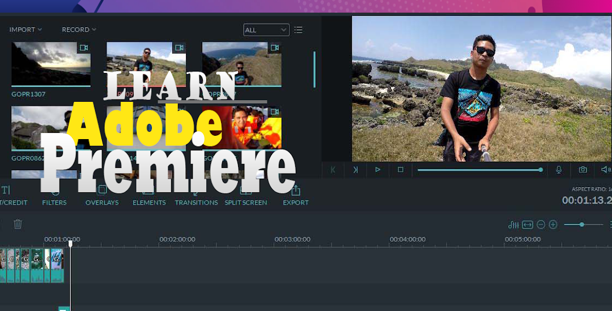Zoom out the timeline with minus icon
Screen dimensions: 612x311
pyautogui.click(x=541, y=224)
